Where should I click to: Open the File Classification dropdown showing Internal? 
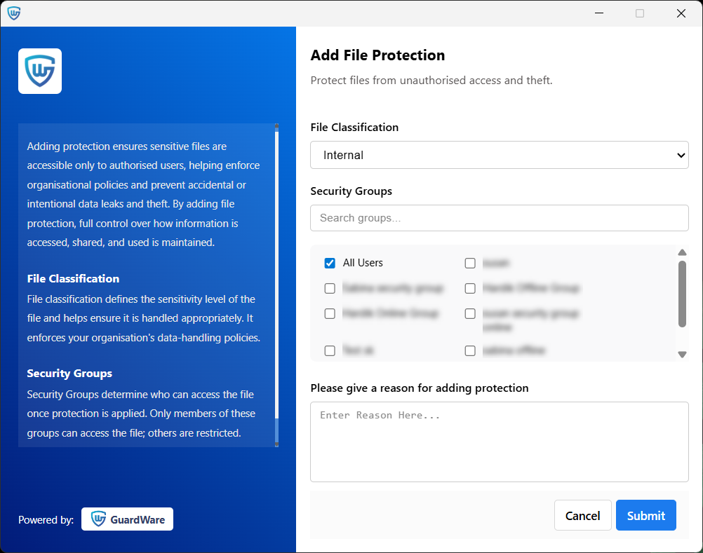(500, 155)
